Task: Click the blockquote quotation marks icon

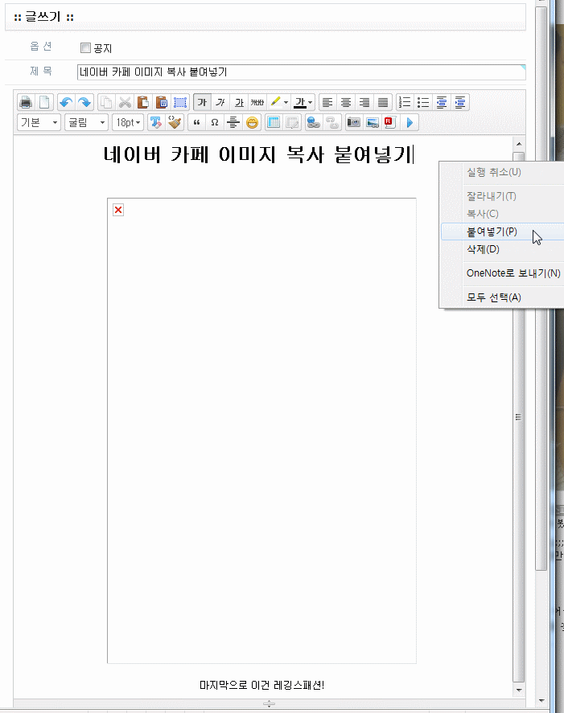Action: [196, 123]
